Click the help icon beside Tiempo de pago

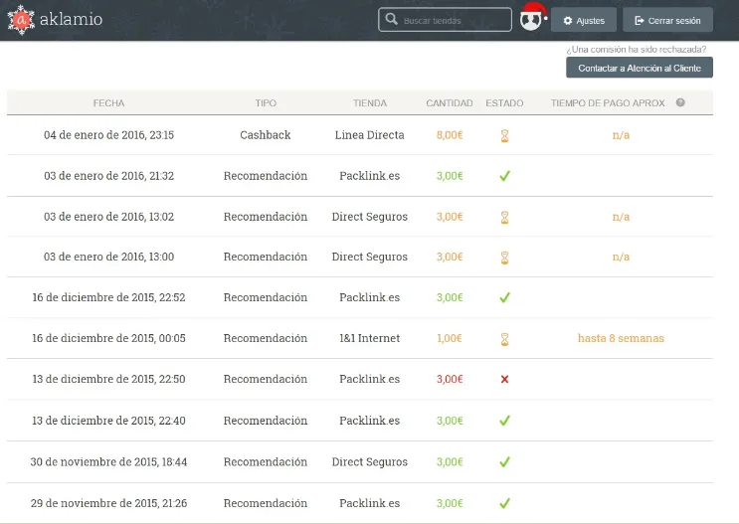pyautogui.click(x=680, y=102)
